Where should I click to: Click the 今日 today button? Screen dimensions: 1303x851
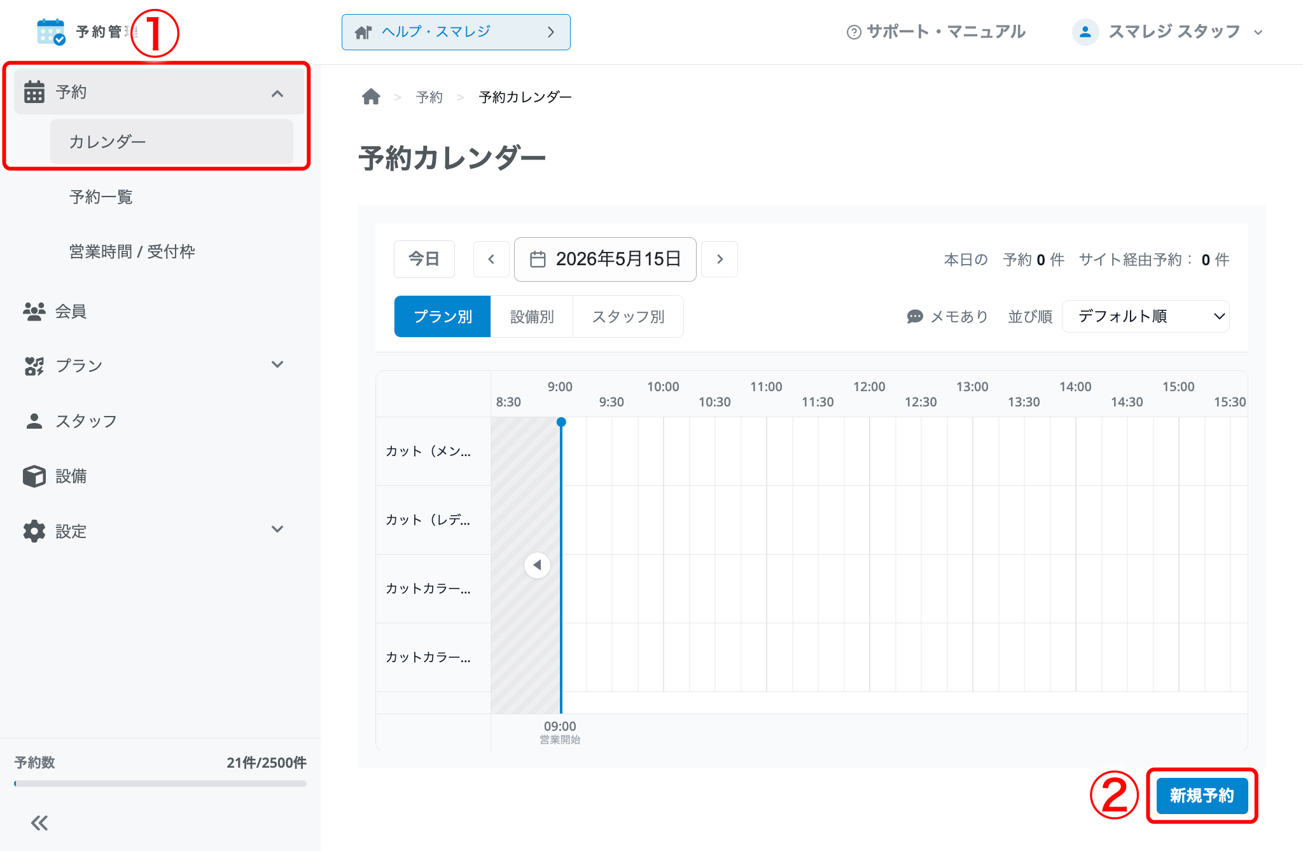click(424, 259)
